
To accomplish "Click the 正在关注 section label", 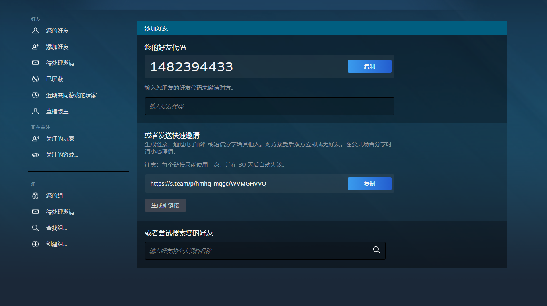I will click(41, 127).
